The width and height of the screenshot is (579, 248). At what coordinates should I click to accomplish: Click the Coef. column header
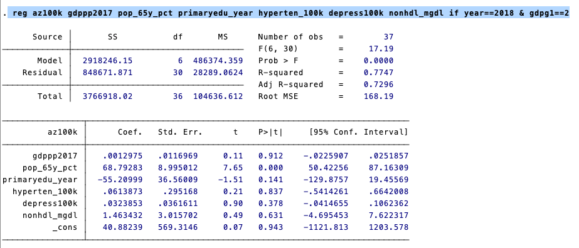click(130, 132)
